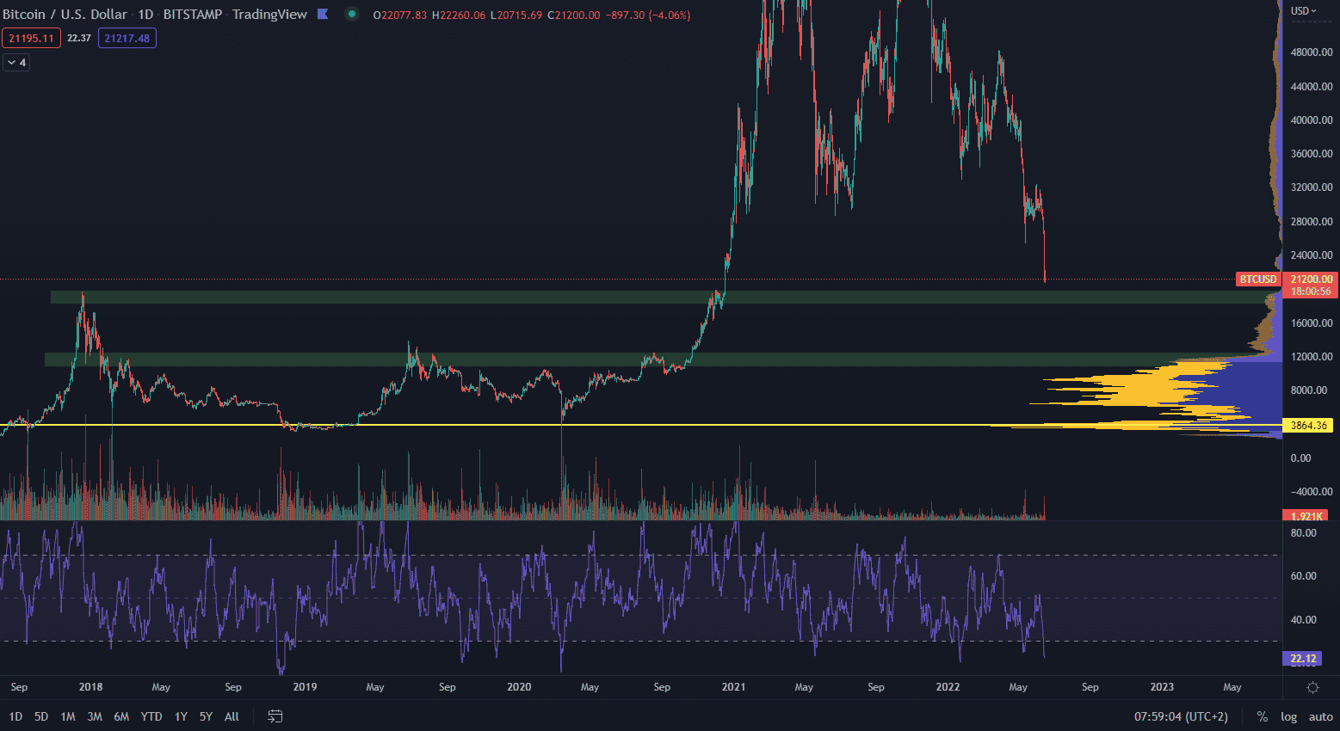The width and height of the screenshot is (1340, 731).
Task: Open timezone menu showing UTC+2
Action: click(x=1180, y=716)
